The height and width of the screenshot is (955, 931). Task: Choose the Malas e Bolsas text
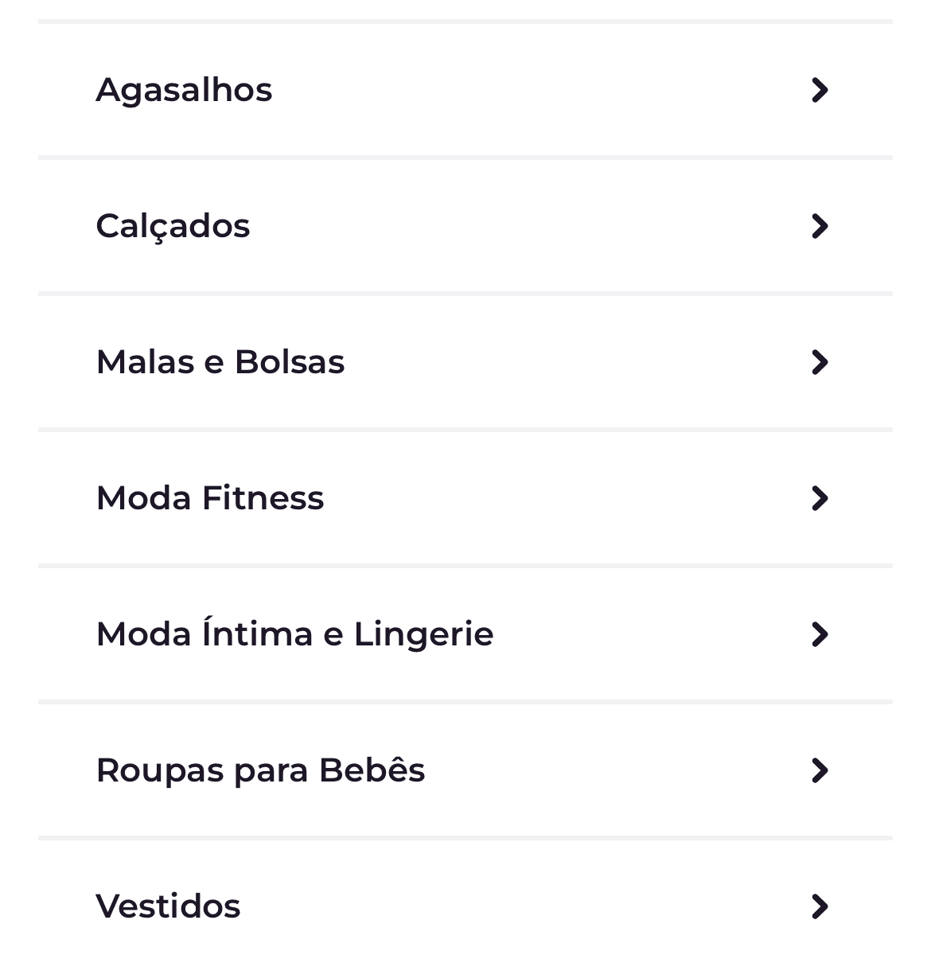click(x=220, y=362)
